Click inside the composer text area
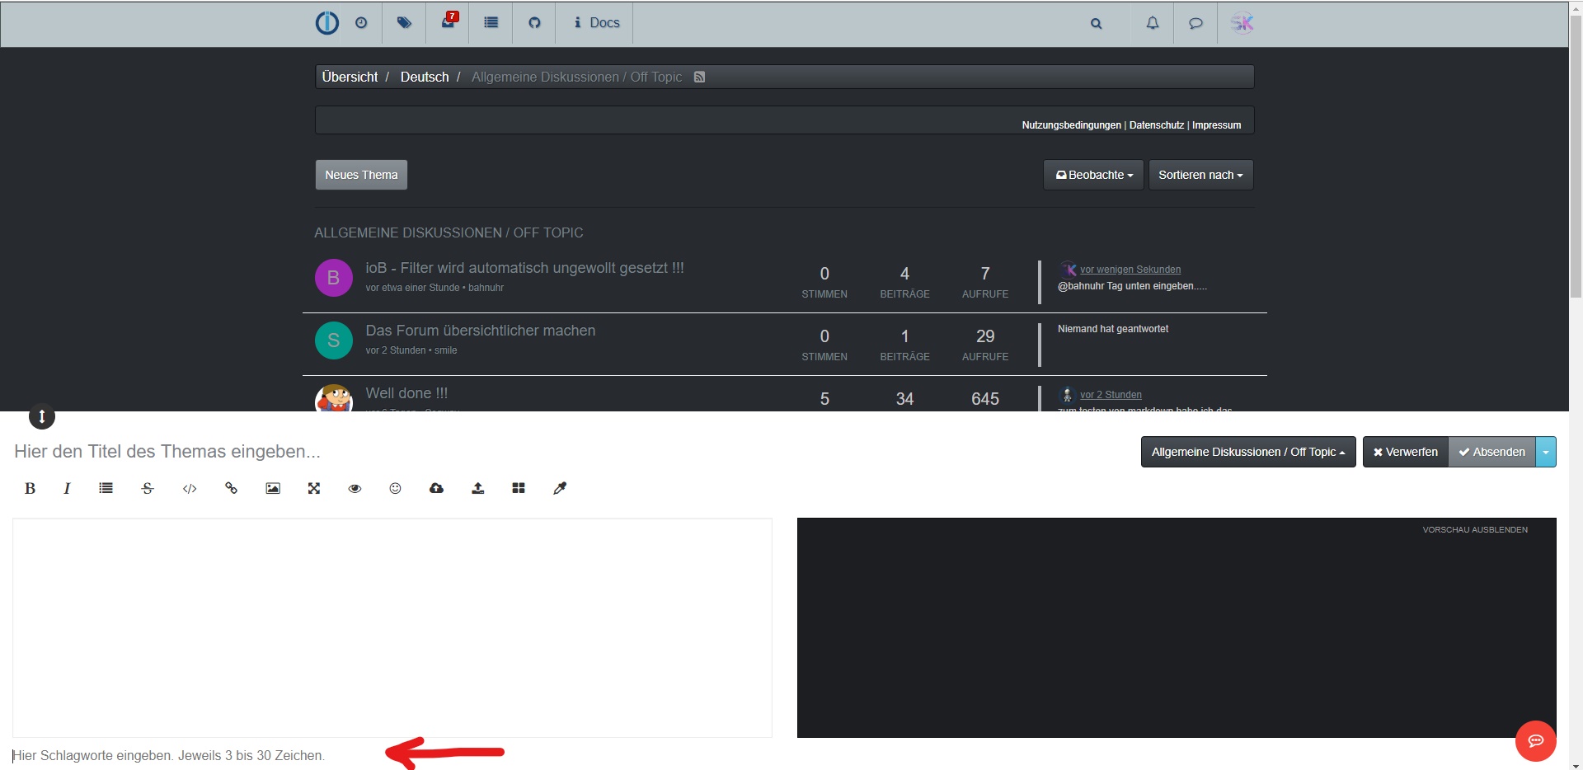The width and height of the screenshot is (1583, 770). pyautogui.click(x=392, y=627)
